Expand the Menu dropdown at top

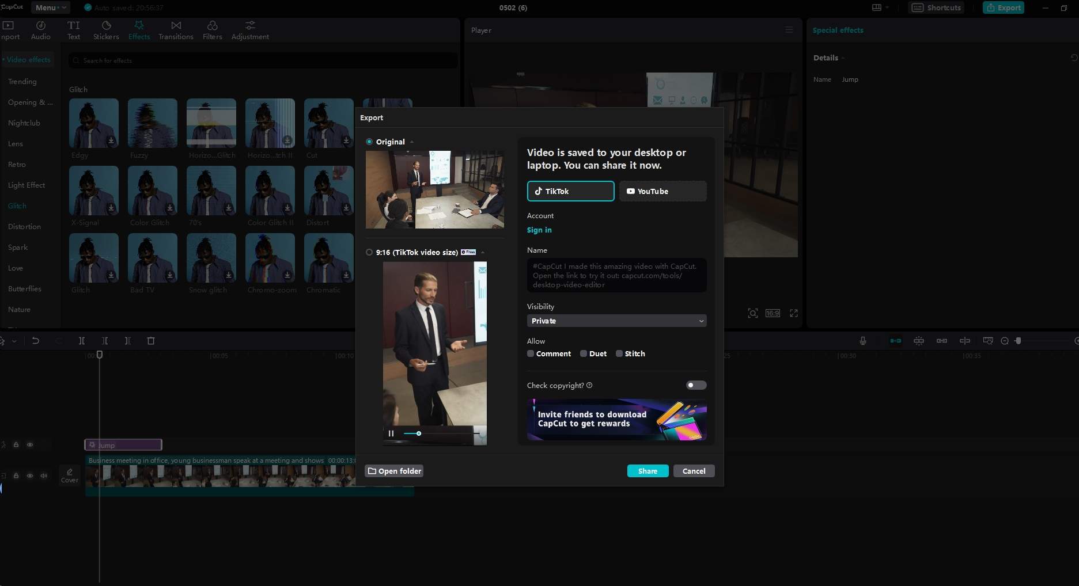pos(50,7)
